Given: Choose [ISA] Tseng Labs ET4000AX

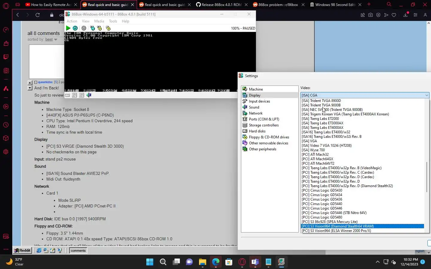Looking at the screenshot, I should click(x=362, y=128).
